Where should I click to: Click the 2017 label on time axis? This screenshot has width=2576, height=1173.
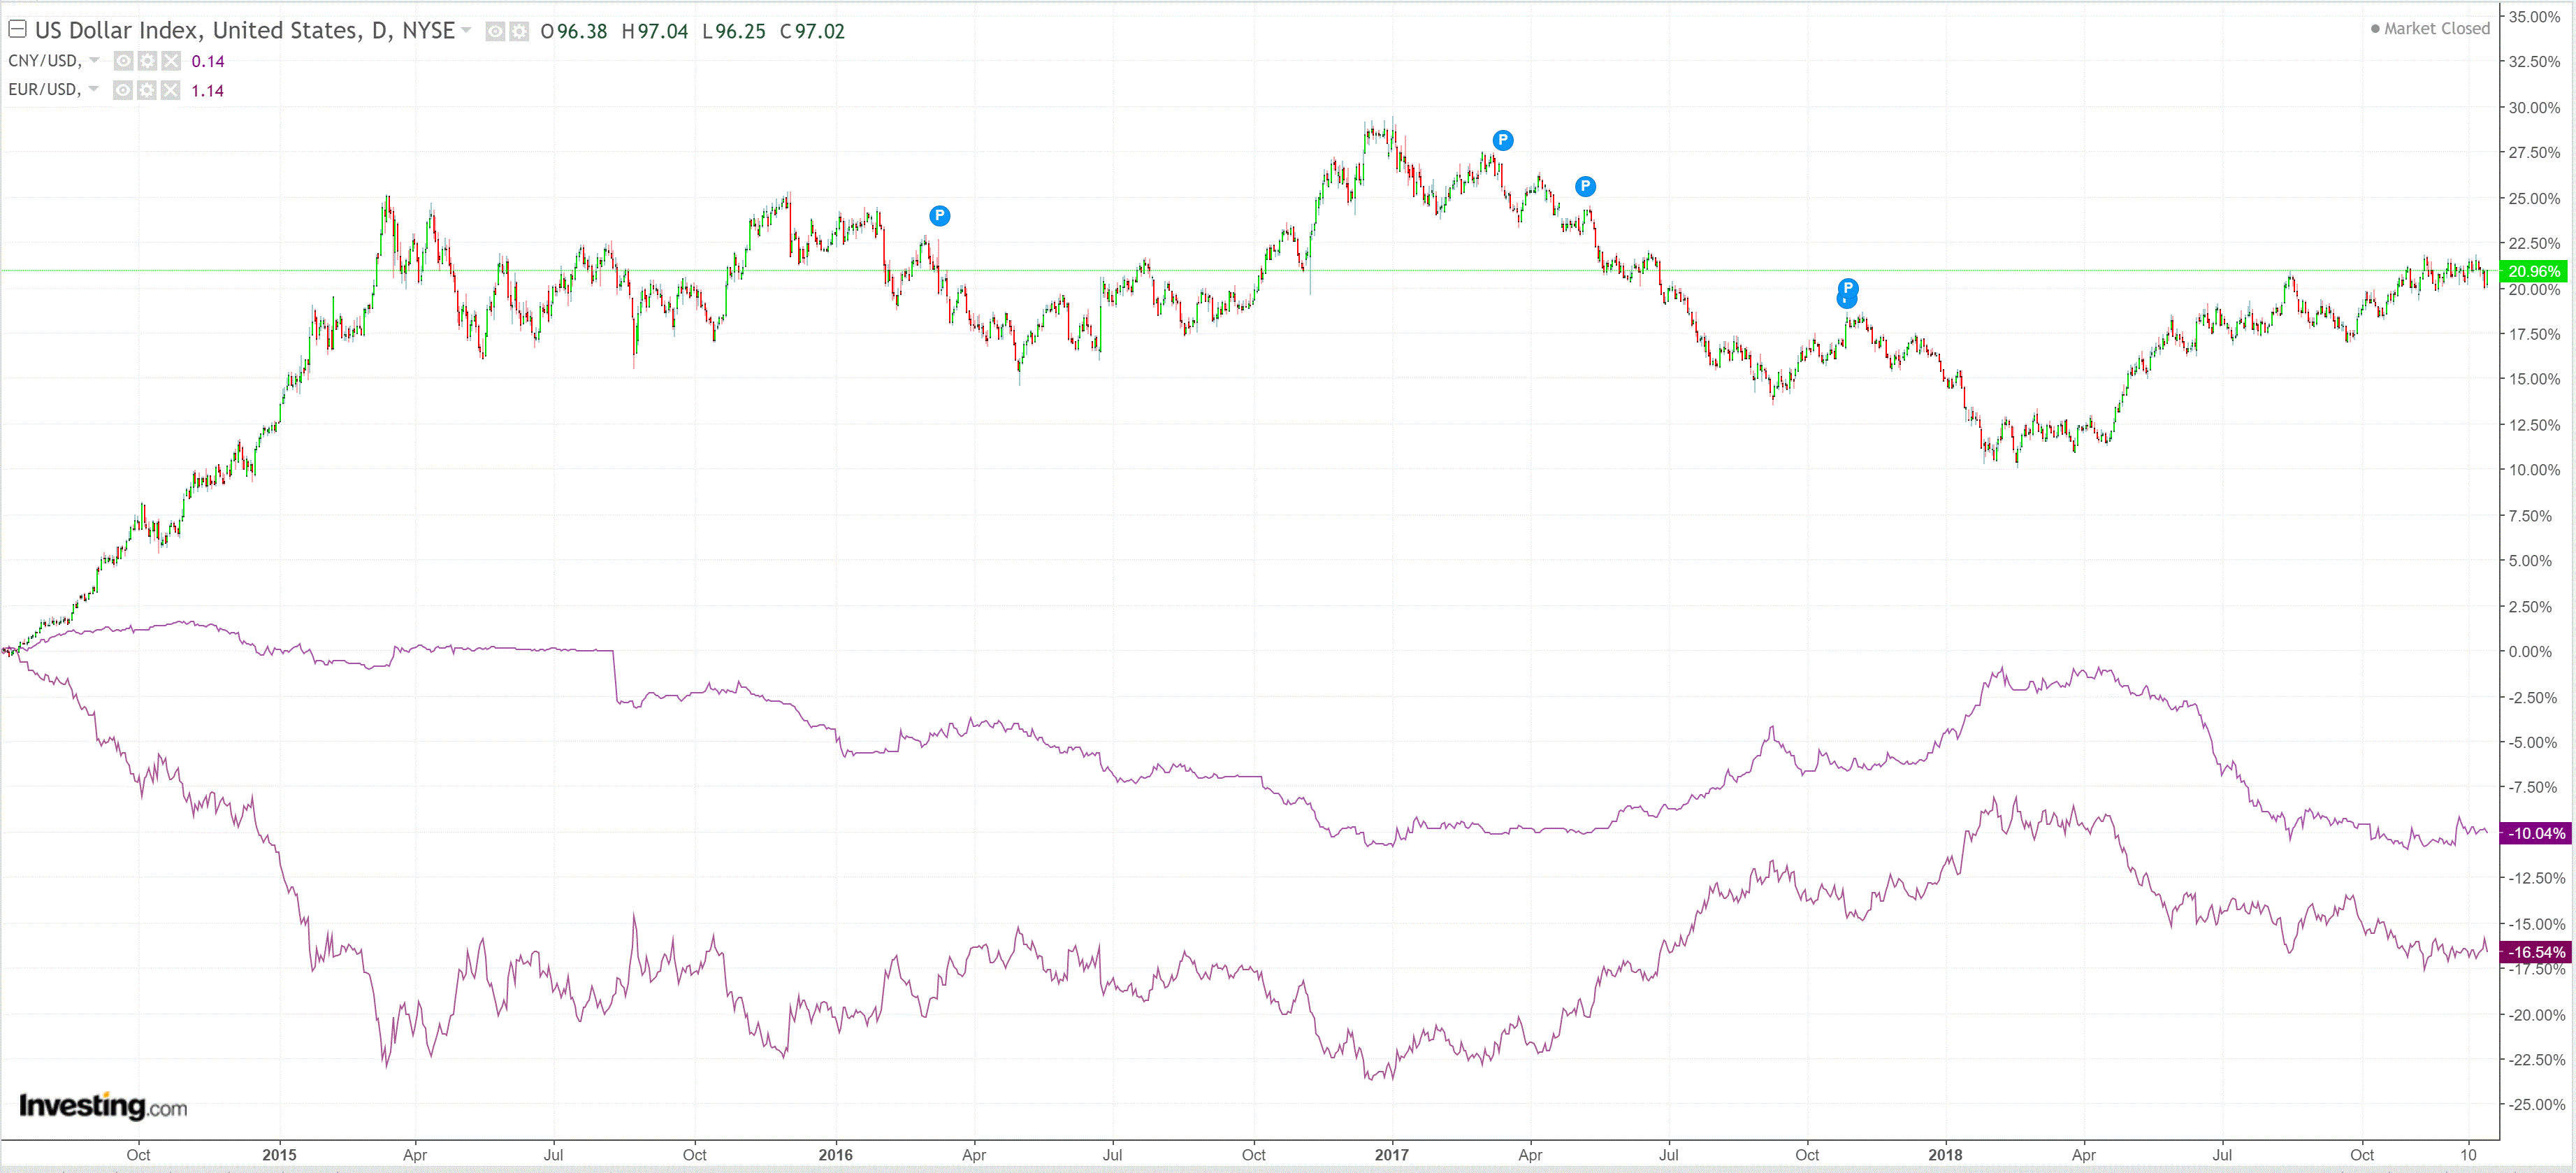pos(1391,1154)
